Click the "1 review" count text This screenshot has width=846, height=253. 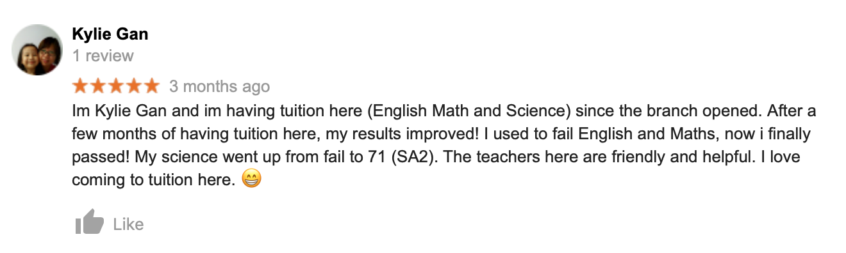103,56
